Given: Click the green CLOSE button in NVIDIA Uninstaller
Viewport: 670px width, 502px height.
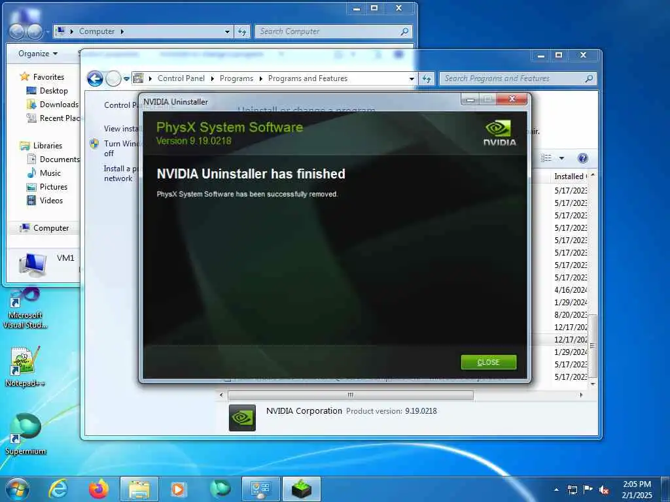Looking at the screenshot, I should (488, 362).
